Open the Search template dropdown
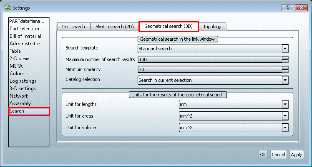 coord(213,49)
